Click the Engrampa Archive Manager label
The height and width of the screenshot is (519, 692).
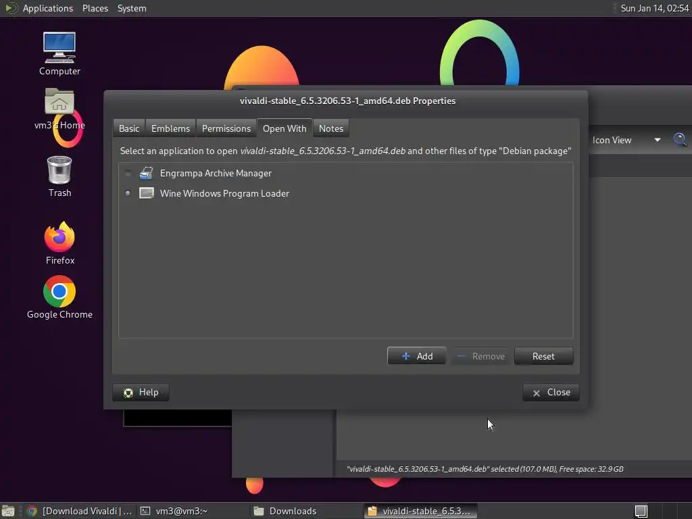coord(216,174)
